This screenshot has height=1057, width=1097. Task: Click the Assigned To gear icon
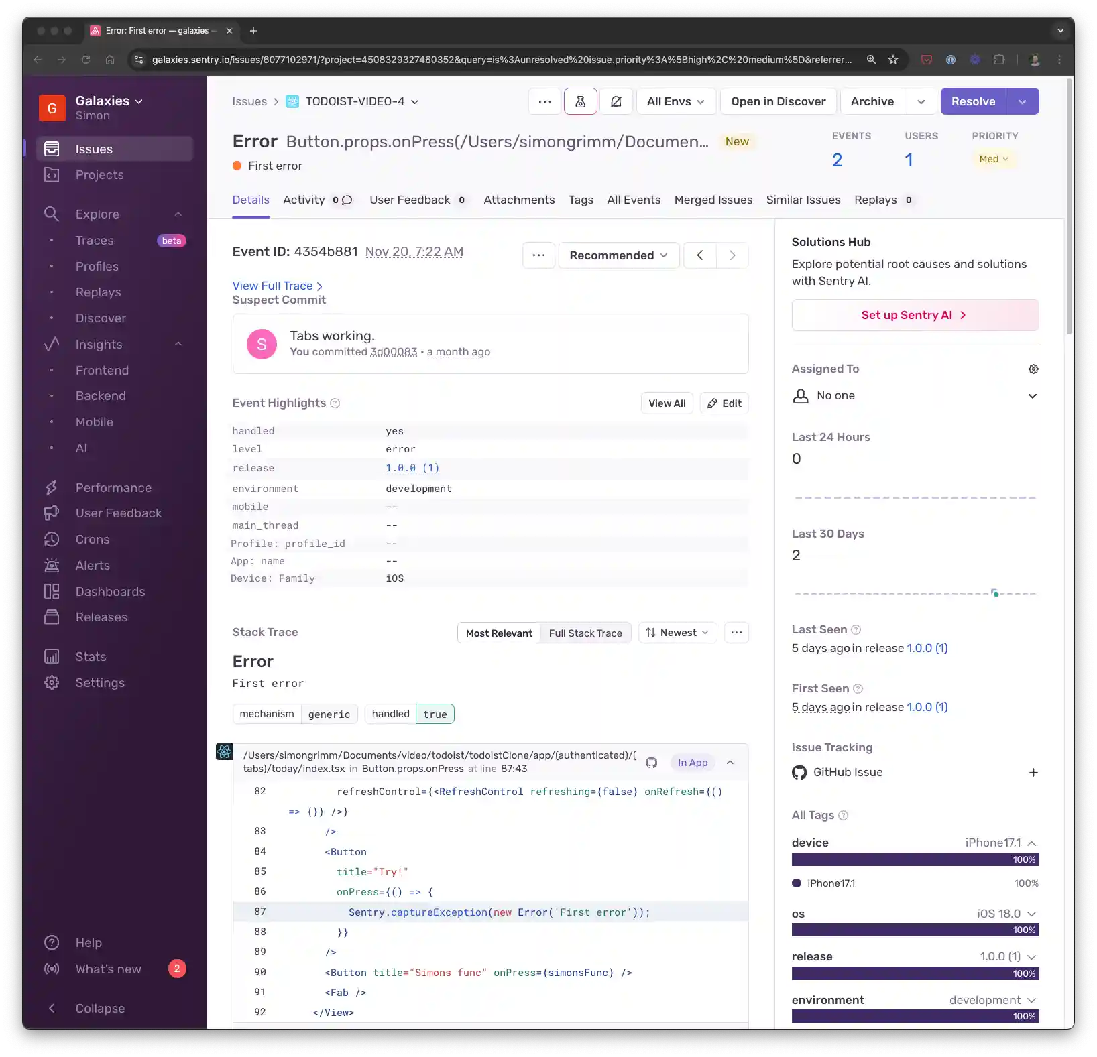(1033, 369)
